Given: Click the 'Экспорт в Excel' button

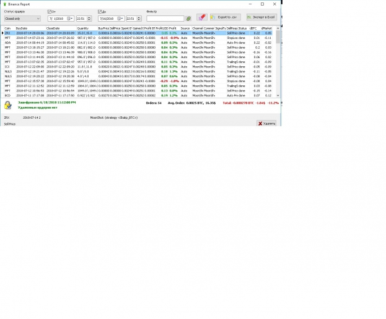Looking at the screenshot, I should [261, 17].
